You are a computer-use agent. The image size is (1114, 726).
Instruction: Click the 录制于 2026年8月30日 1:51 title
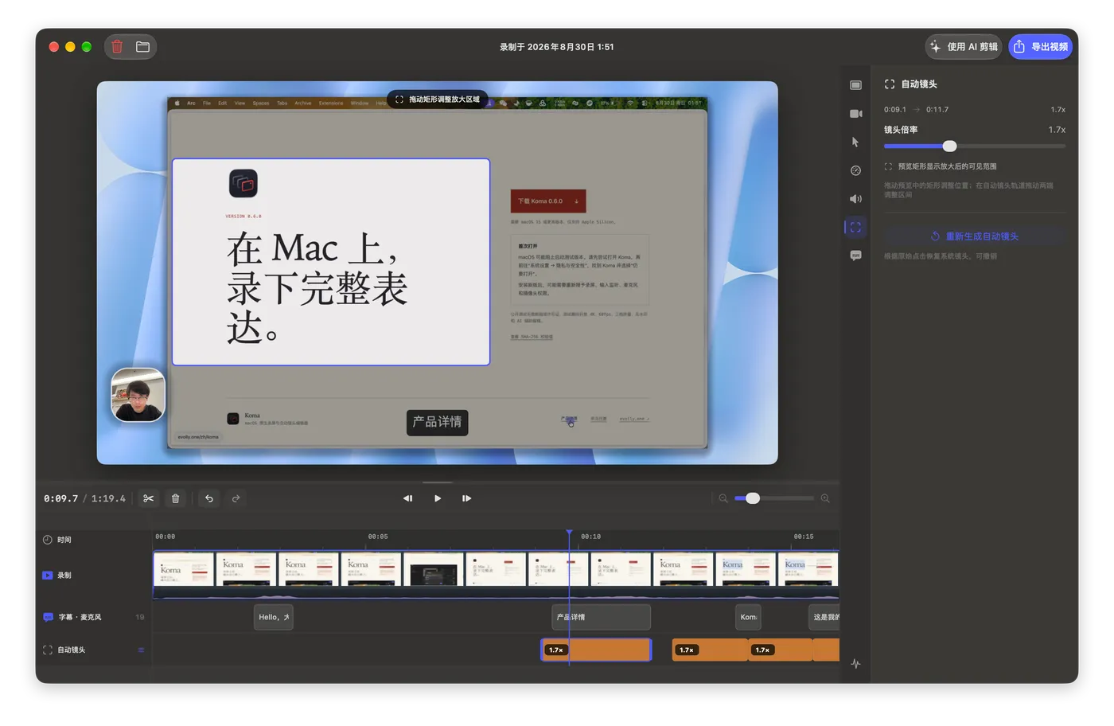click(x=557, y=47)
